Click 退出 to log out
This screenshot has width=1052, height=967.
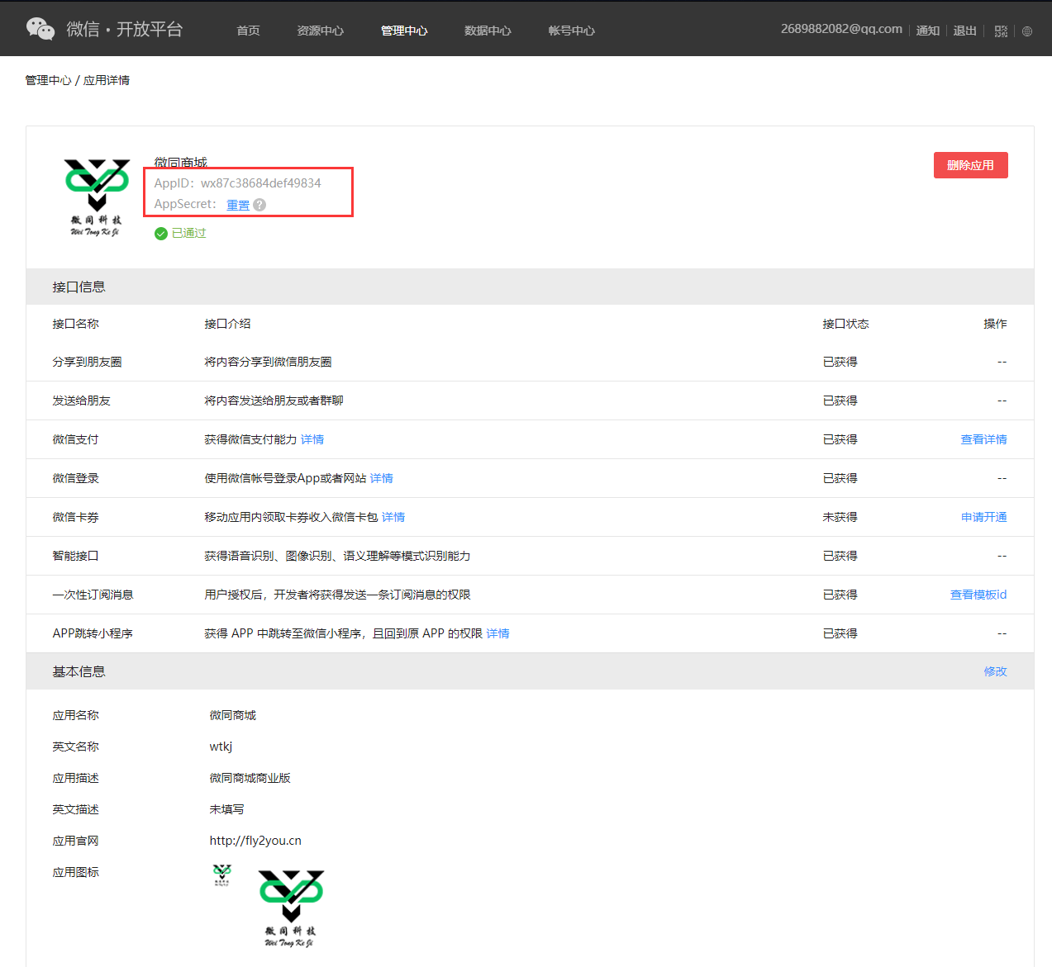(964, 31)
